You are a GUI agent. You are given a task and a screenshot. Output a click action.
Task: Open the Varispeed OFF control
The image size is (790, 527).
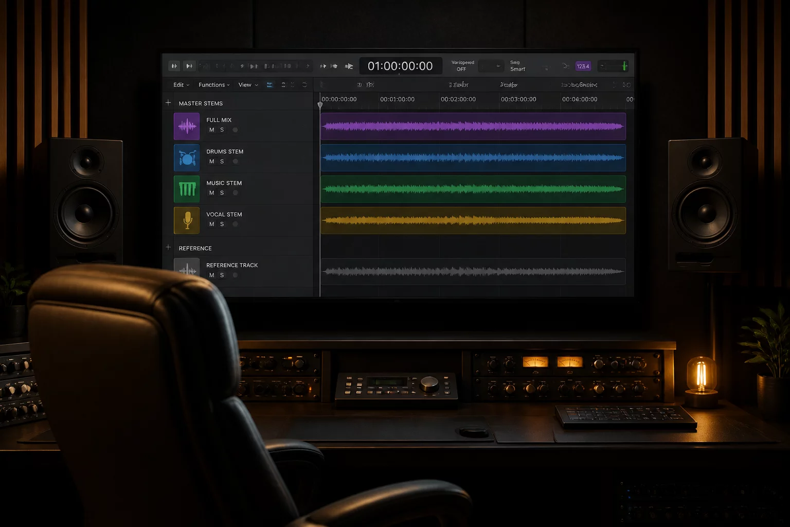click(462, 66)
